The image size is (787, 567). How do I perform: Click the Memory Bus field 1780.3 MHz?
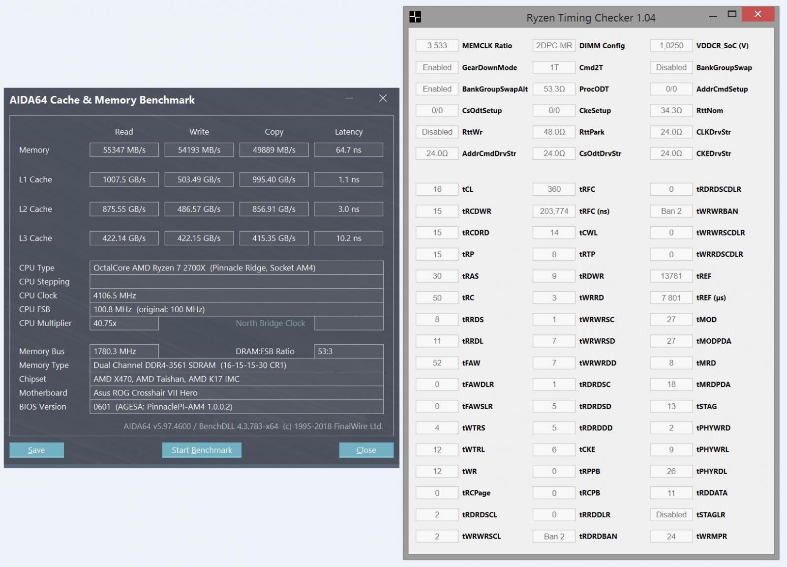(124, 351)
